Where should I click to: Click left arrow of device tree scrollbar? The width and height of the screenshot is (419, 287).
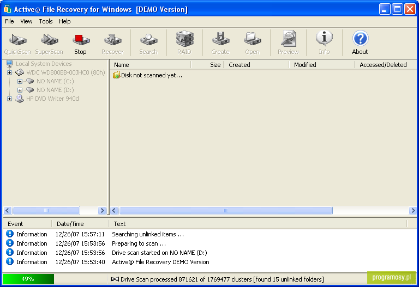pos(8,210)
